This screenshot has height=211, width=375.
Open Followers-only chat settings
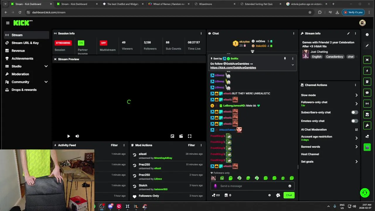coord(329,103)
